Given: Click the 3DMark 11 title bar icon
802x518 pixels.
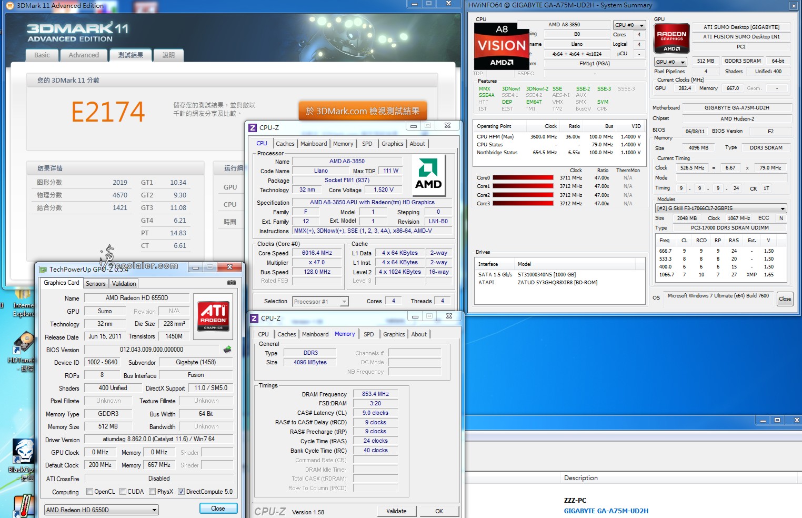Looking at the screenshot, I should pyautogui.click(x=9, y=5).
